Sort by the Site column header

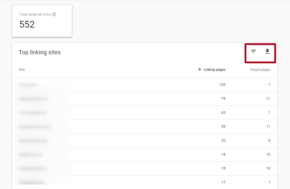[22, 69]
